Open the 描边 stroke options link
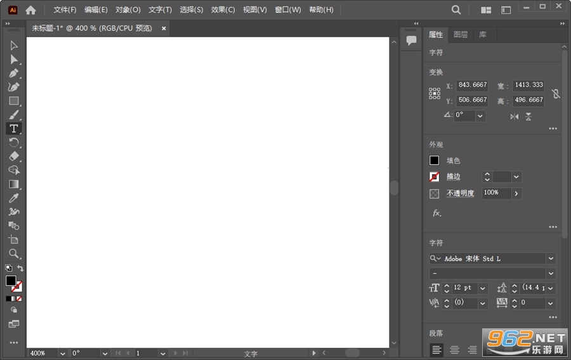The width and height of the screenshot is (571, 360). [454, 177]
